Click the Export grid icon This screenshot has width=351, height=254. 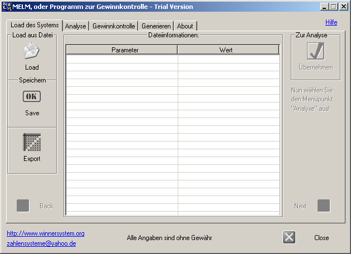click(32, 143)
